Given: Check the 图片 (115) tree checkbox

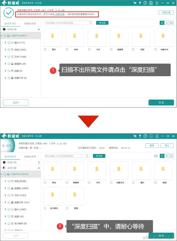Looking at the screenshot, I should 9,43.
